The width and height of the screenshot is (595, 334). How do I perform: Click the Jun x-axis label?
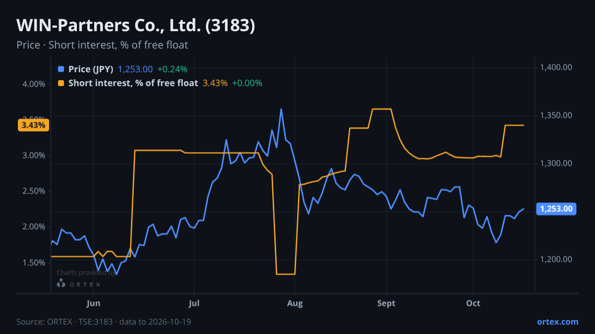coord(94,303)
